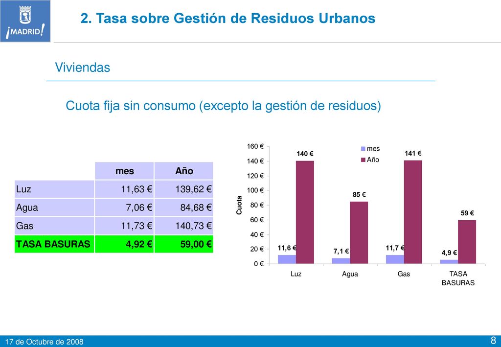Click the 0 € axis tick label
Image resolution: width=501 pixels, height=347 pixels.
[x=259, y=264]
